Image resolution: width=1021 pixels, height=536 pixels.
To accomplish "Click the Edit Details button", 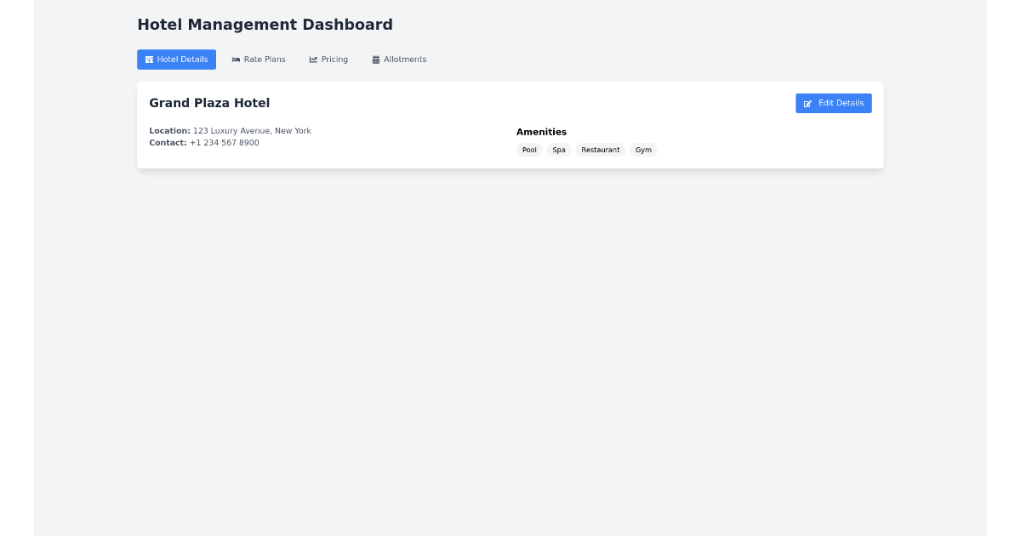I will [x=833, y=103].
